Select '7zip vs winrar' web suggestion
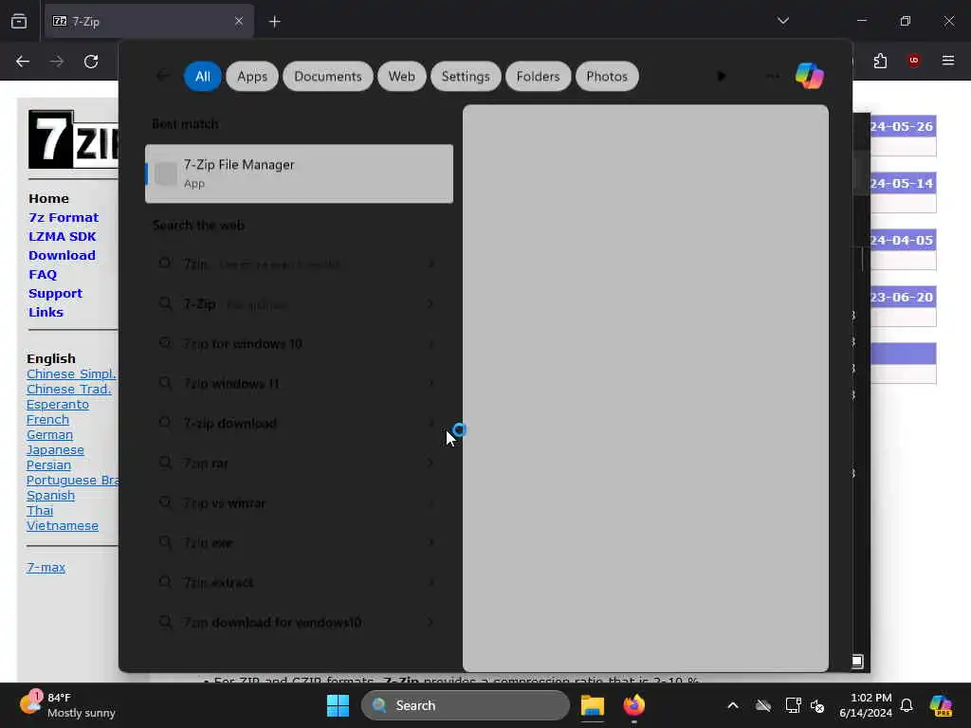971x728 pixels. click(x=299, y=502)
